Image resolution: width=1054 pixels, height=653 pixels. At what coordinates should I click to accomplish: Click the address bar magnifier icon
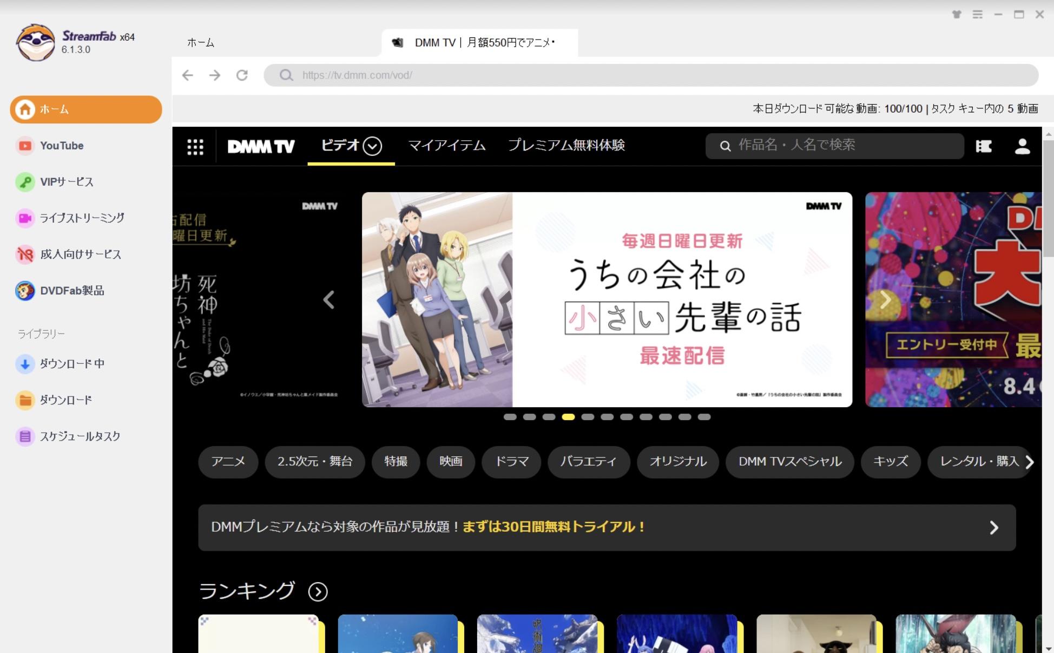tap(286, 75)
